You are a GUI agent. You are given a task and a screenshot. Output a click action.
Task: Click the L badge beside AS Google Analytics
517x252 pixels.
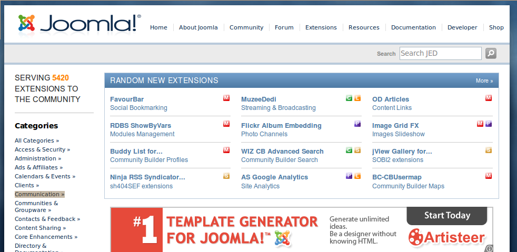coord(357,176)
